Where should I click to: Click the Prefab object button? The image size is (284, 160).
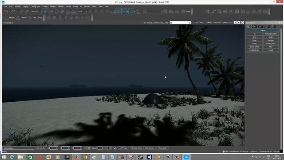tap(271, 50)
